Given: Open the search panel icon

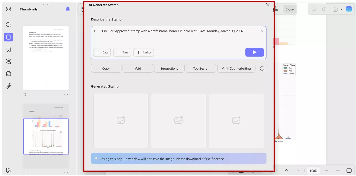Looking at the screenshot, I should (x=9, y=25).
